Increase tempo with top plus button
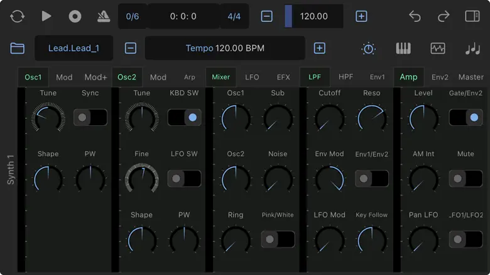 tap(361, 16)
